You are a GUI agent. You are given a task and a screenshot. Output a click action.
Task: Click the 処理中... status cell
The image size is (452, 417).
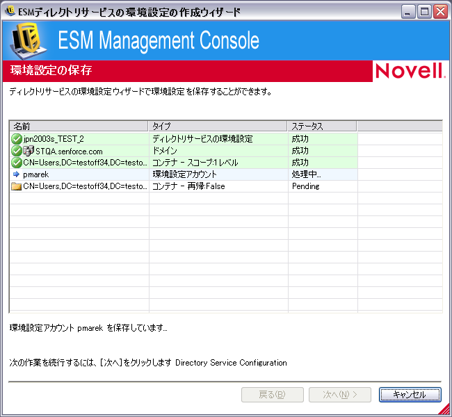(x=307, y=174)
